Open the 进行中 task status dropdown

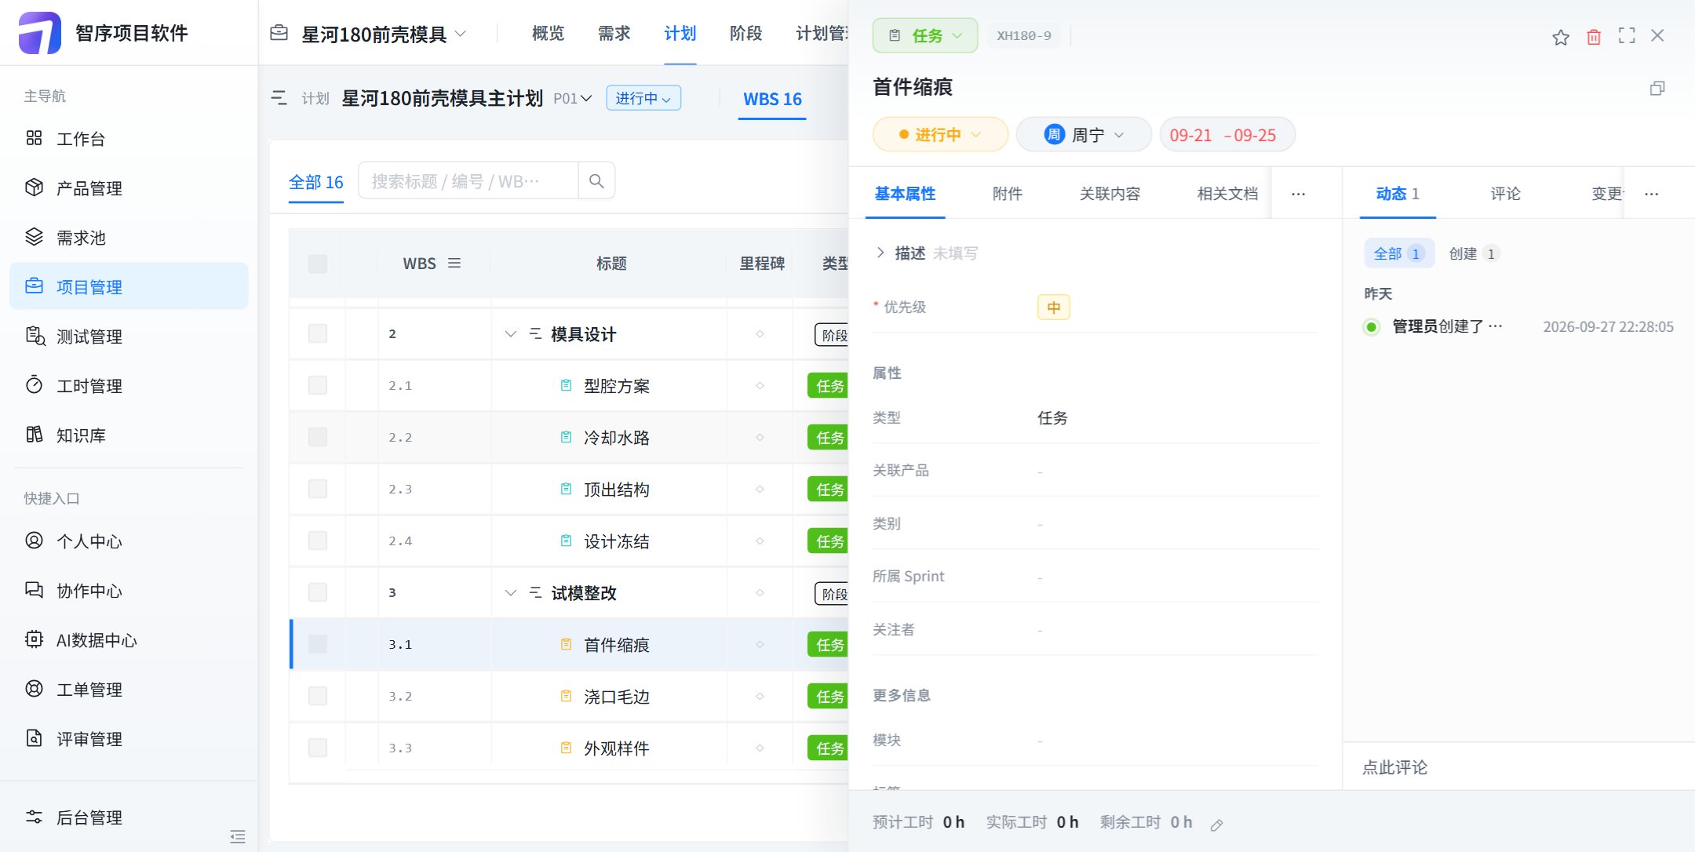pos(940,134)
